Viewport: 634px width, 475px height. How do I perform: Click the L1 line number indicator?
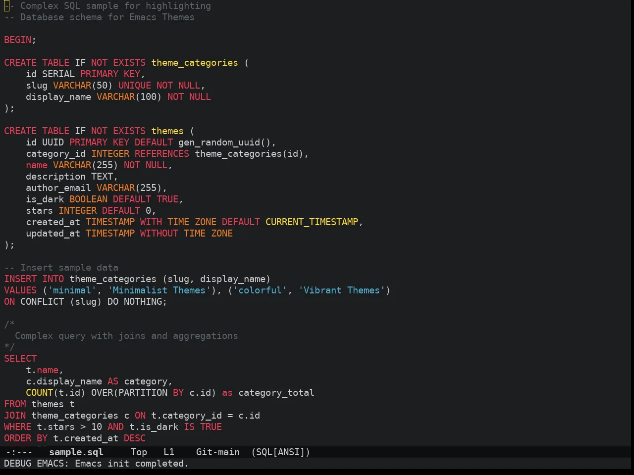[x=169, y=452]
